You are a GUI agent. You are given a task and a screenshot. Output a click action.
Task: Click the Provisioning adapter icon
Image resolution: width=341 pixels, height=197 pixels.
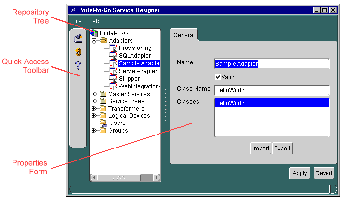[x=113, y=48]
